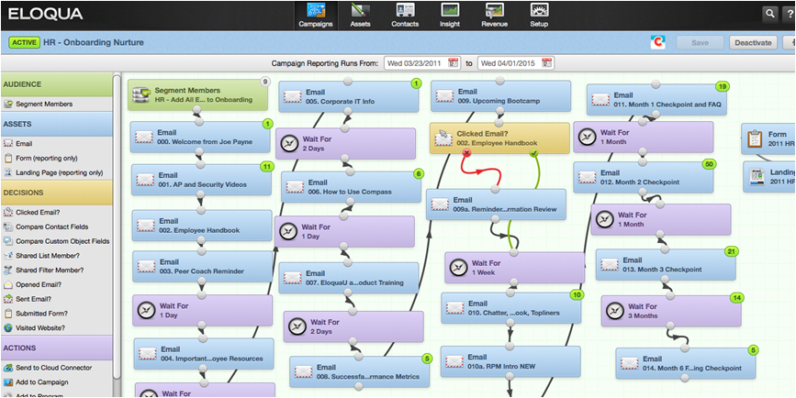Click the Save button
Screen dimensions: 796x398
700,42
